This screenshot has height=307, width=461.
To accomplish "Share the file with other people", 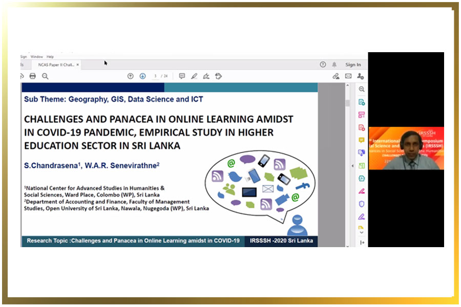I will point(361,76).
